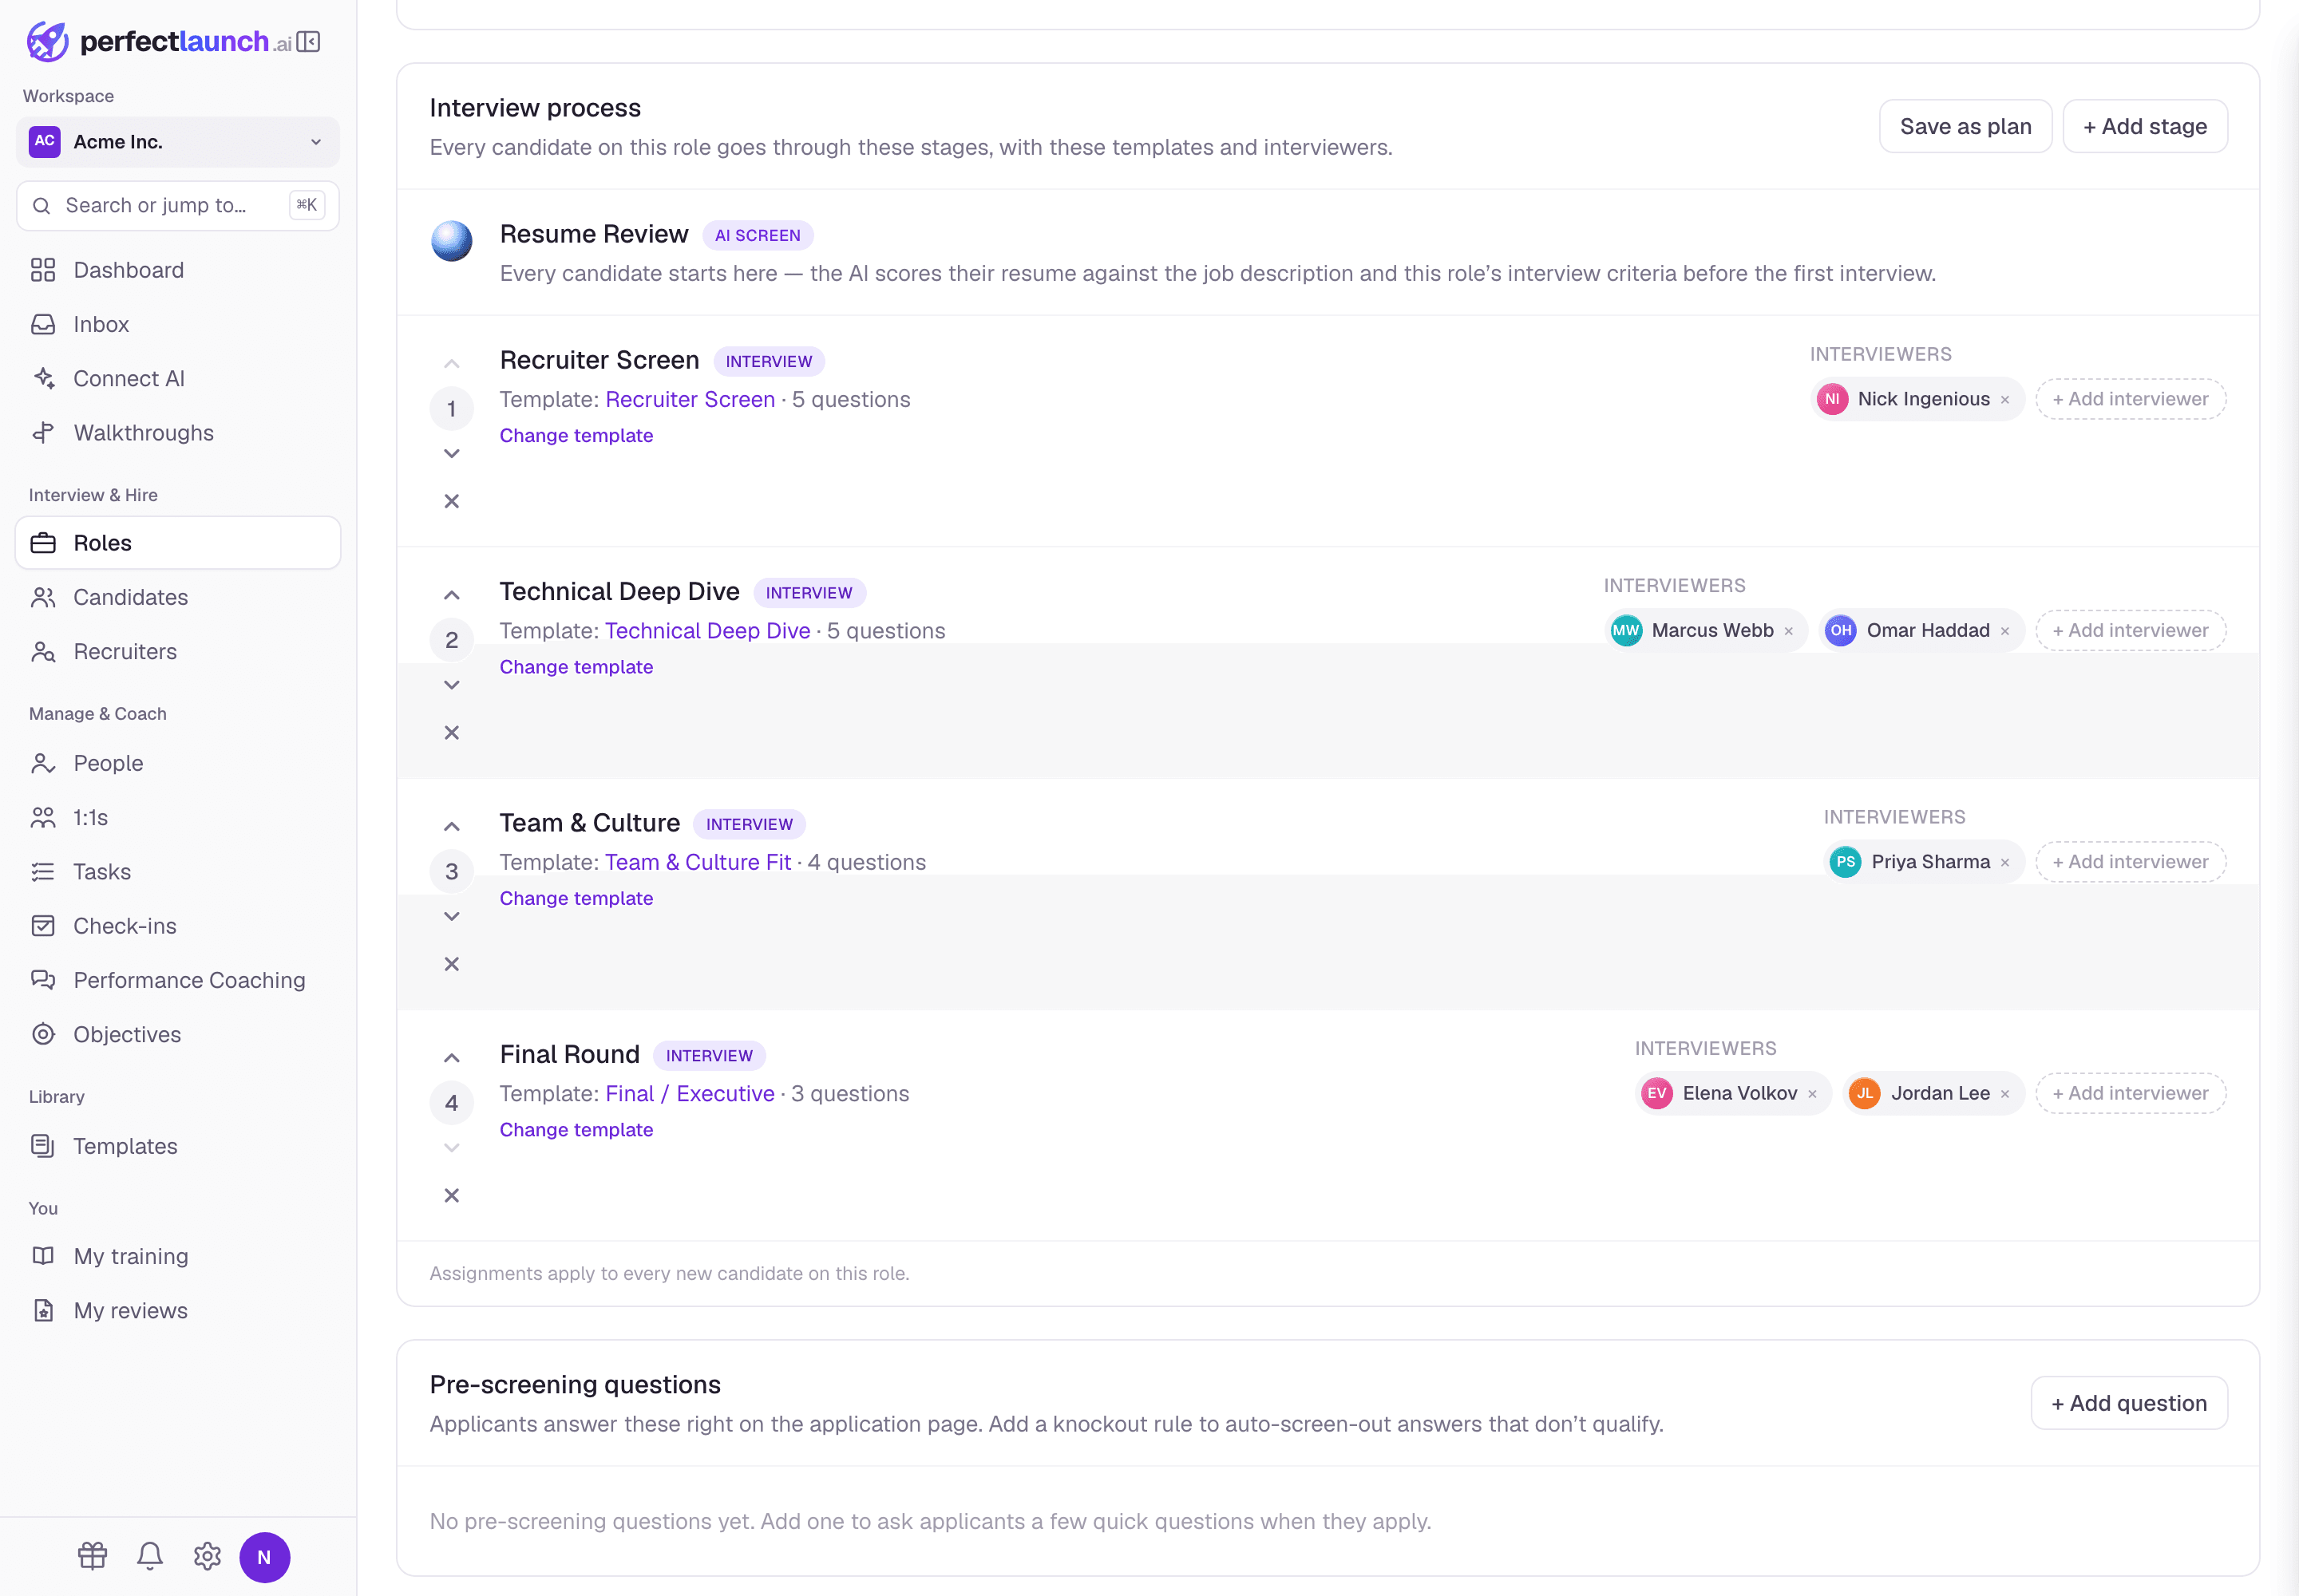This screenshot has height=1596, width=2299.
Task: Click Save as plan button
Action: click(1965, 126)
